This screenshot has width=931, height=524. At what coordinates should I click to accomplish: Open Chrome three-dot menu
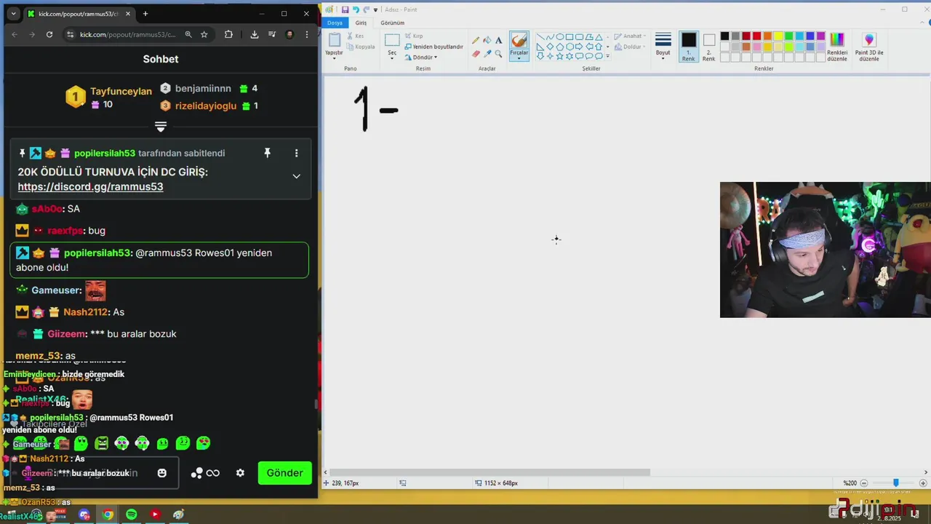[308, 34]
